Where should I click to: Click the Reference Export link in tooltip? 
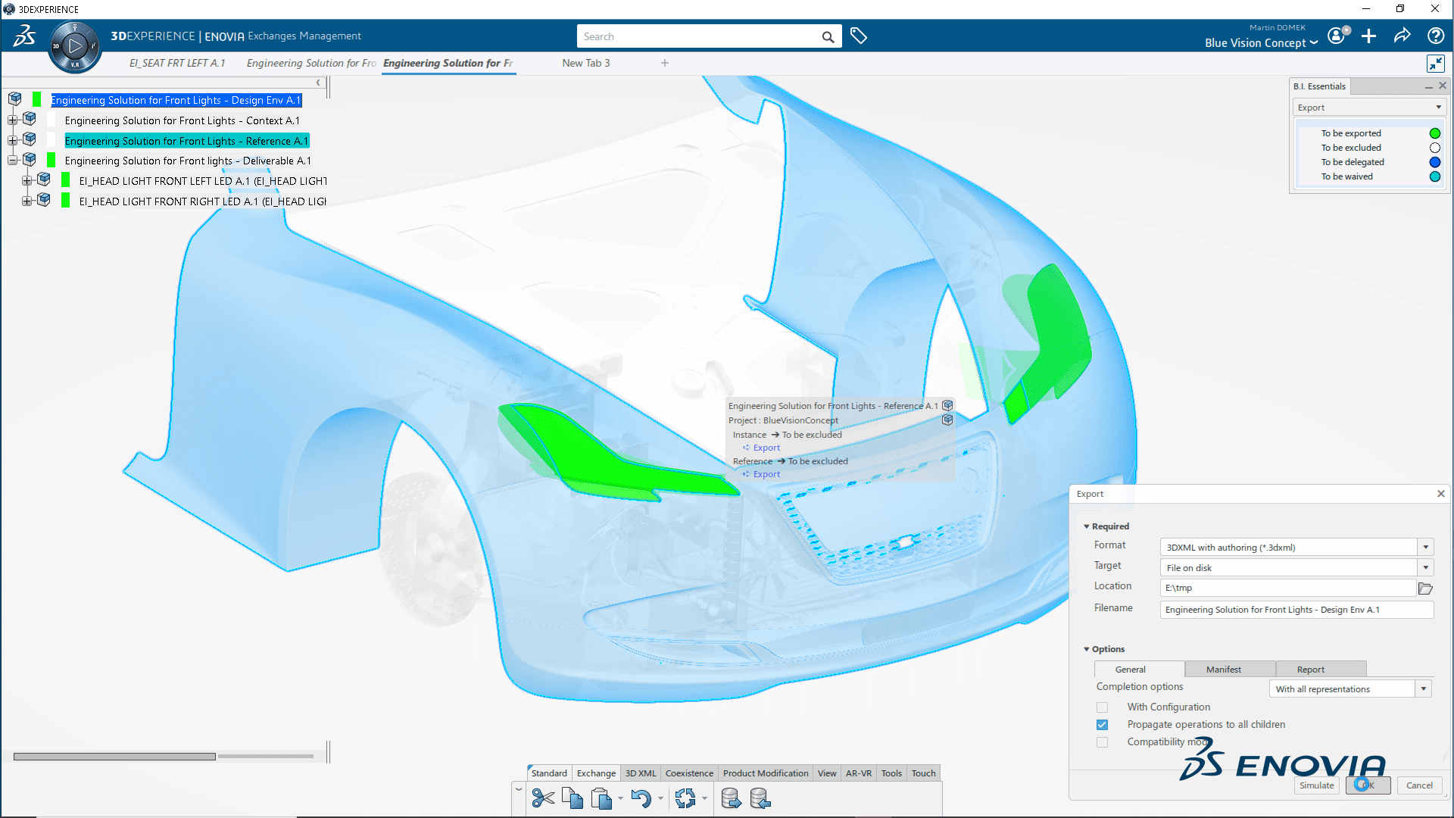click(766, 474)
